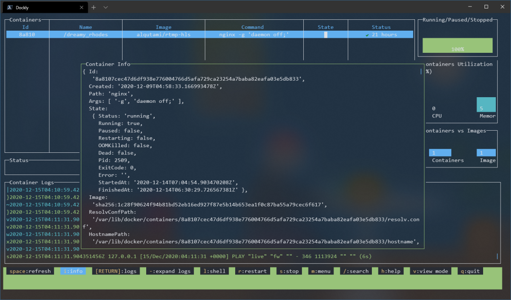This screenshot has height=300, width=511.
Task: Click the Container Logs panel title
Action: pos(32,183)
